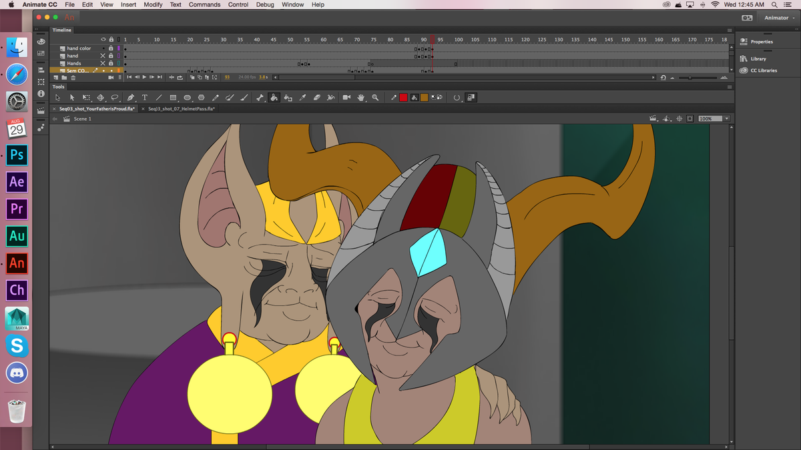
Task: Open the Modify menu
Action: (153, 5)
